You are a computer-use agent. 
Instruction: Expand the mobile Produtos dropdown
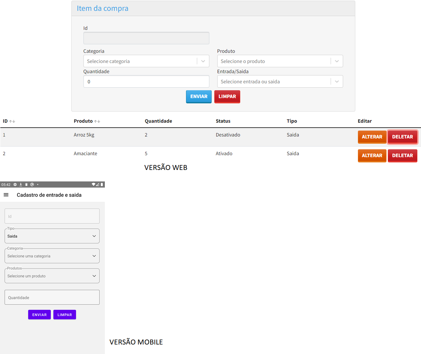(x=52, y=276)
